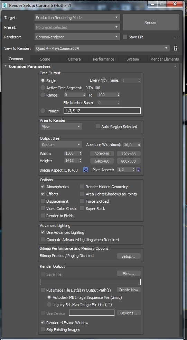
Task: Switch to the System tab
Action: pos(133,59)
